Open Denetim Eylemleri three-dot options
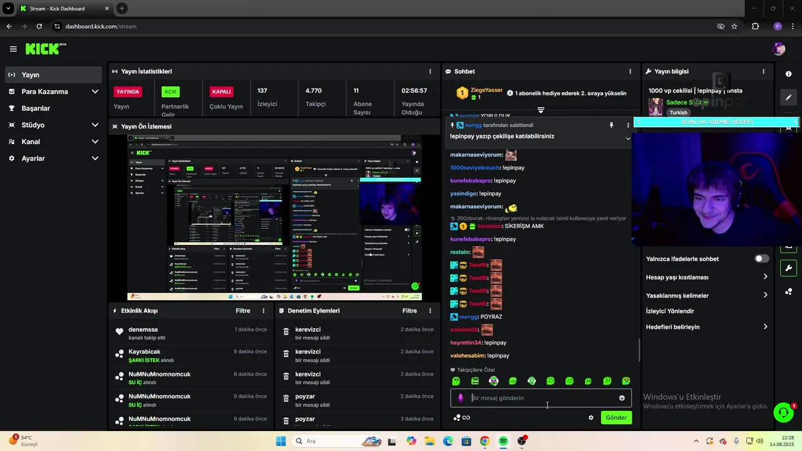Screen dimensions: 802x451 tap(430, 311)
